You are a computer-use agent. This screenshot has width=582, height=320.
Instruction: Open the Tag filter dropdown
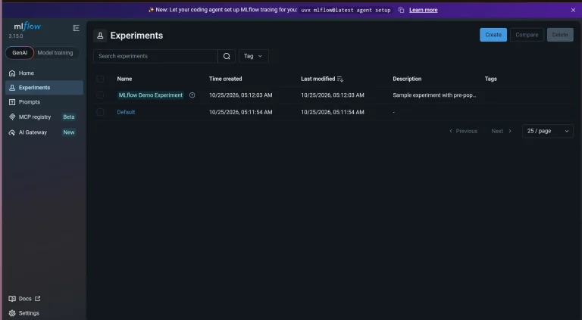point(254,56)
